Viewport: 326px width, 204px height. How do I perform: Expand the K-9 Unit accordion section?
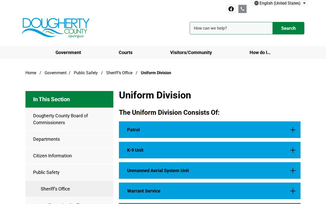pyautogui.click(x=210, y=150)
